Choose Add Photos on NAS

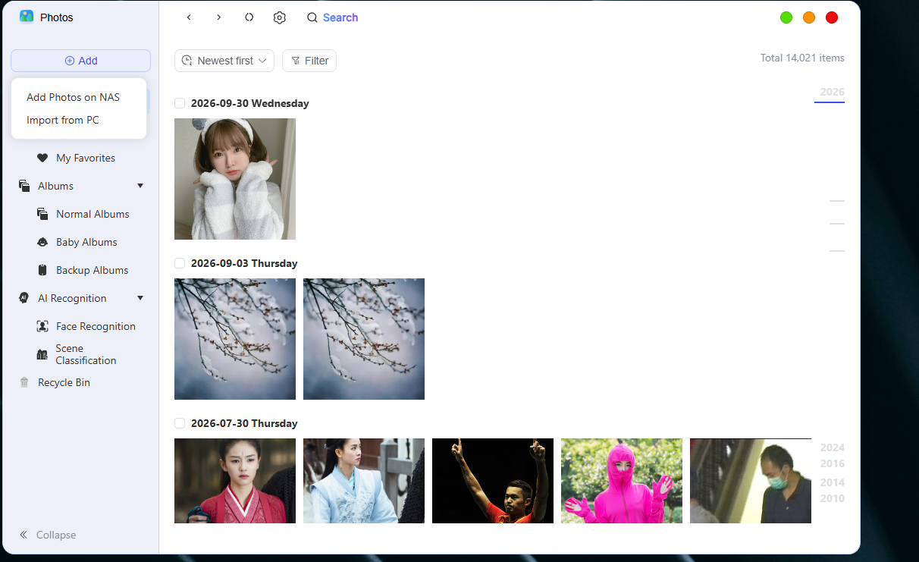73,97
